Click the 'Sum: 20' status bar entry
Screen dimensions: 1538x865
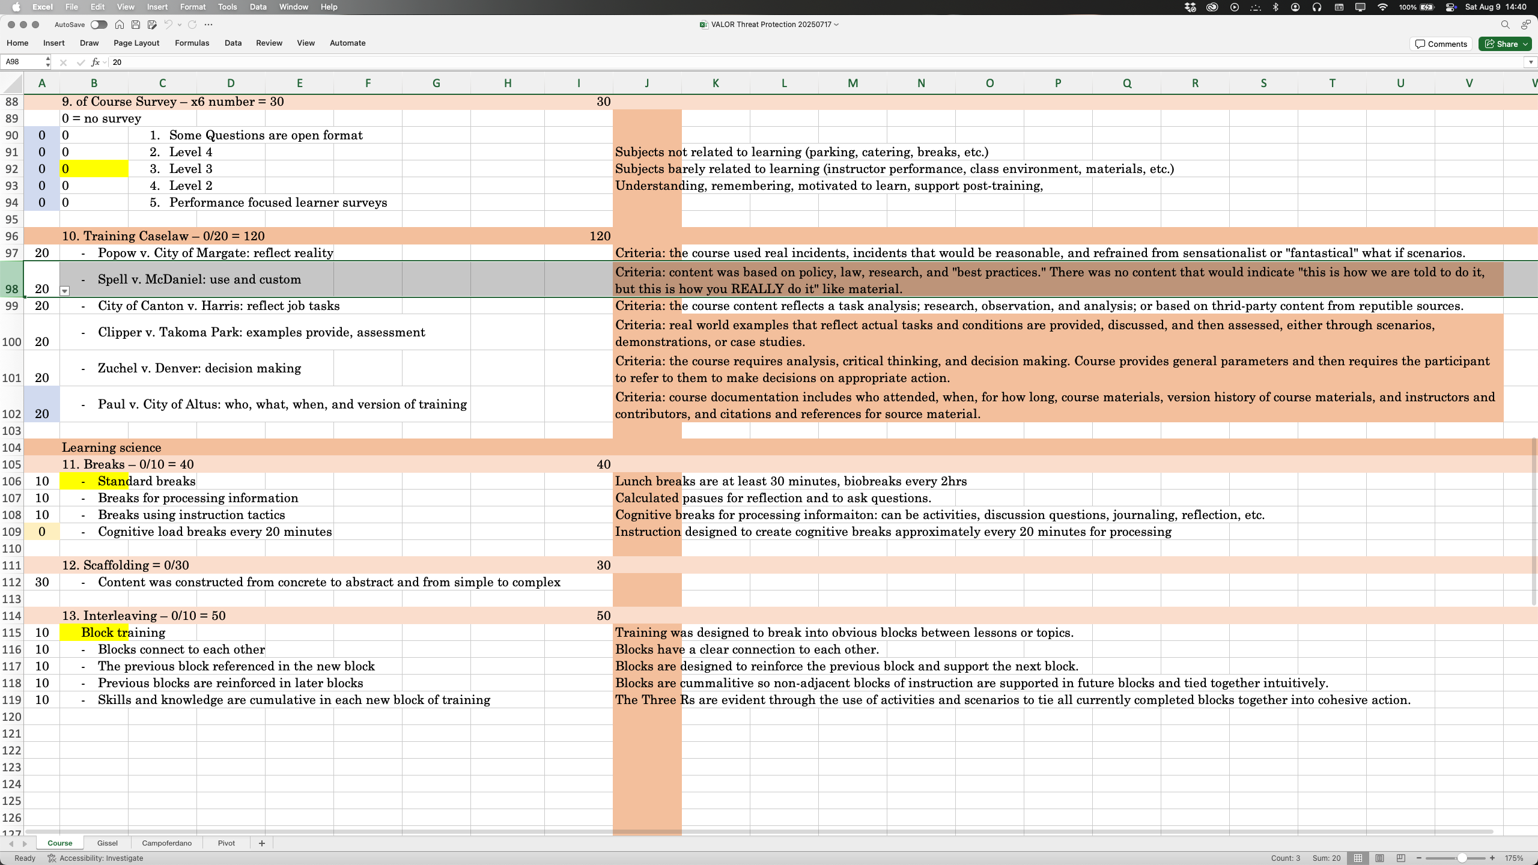1327,858
